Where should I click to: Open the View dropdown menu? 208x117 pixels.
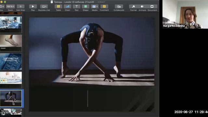[2, 6]
